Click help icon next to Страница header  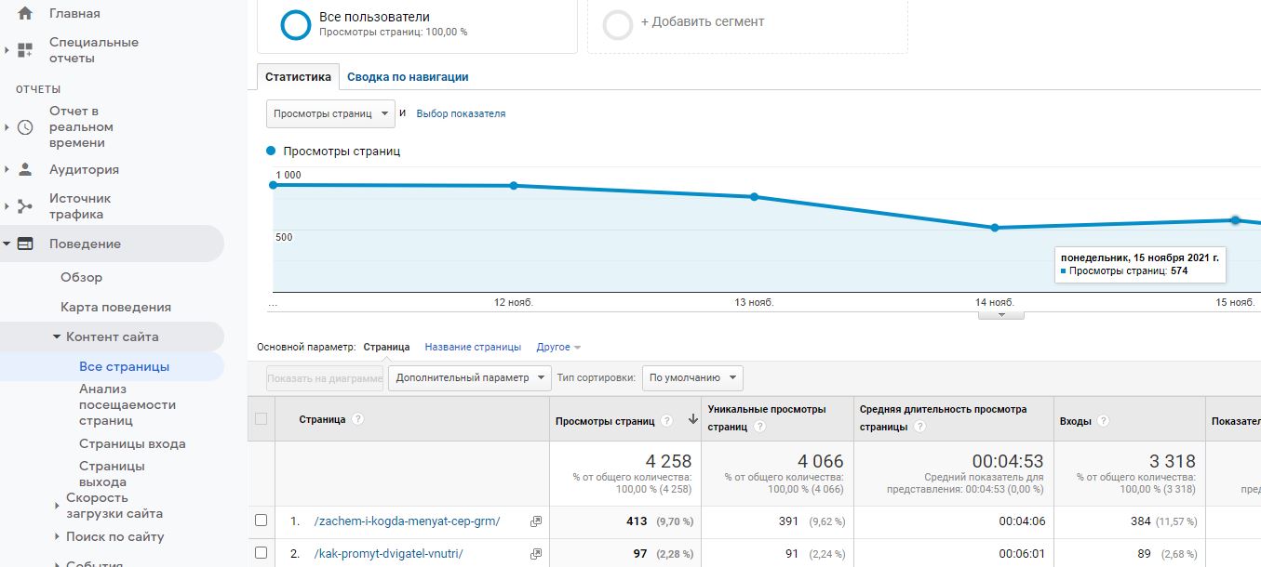point(357,419)
